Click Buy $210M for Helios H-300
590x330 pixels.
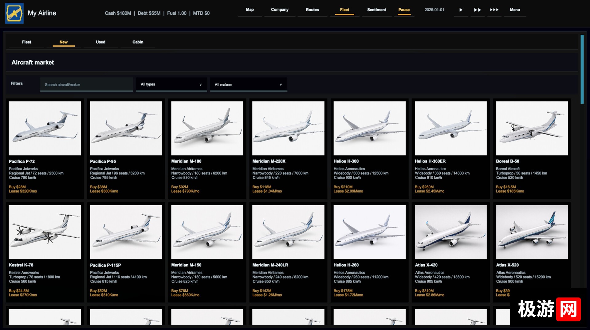[x=343, y=187]
